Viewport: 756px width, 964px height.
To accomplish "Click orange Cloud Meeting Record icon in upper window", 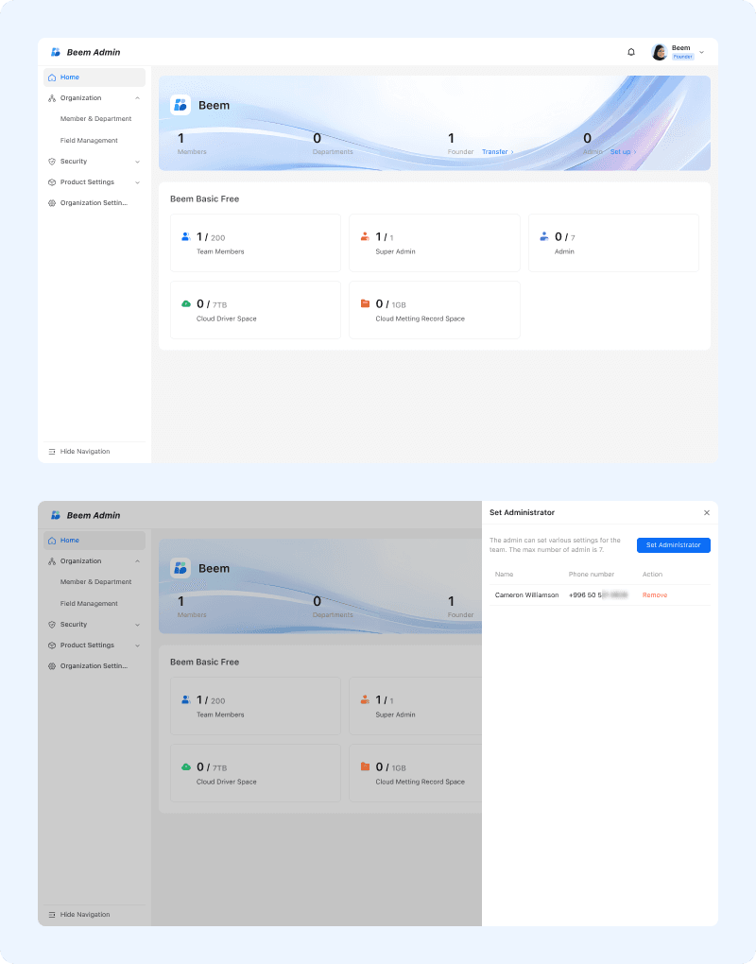I will (365, 303).
